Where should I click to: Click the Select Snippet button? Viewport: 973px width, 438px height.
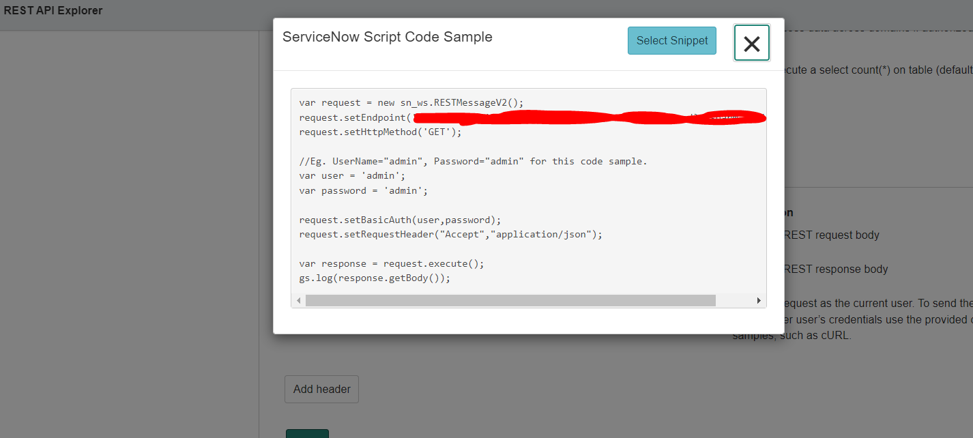click(671, 41)
